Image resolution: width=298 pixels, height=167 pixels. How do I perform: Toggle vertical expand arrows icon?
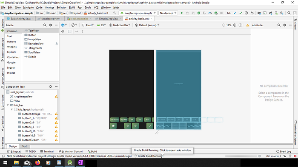pos(83,31)
